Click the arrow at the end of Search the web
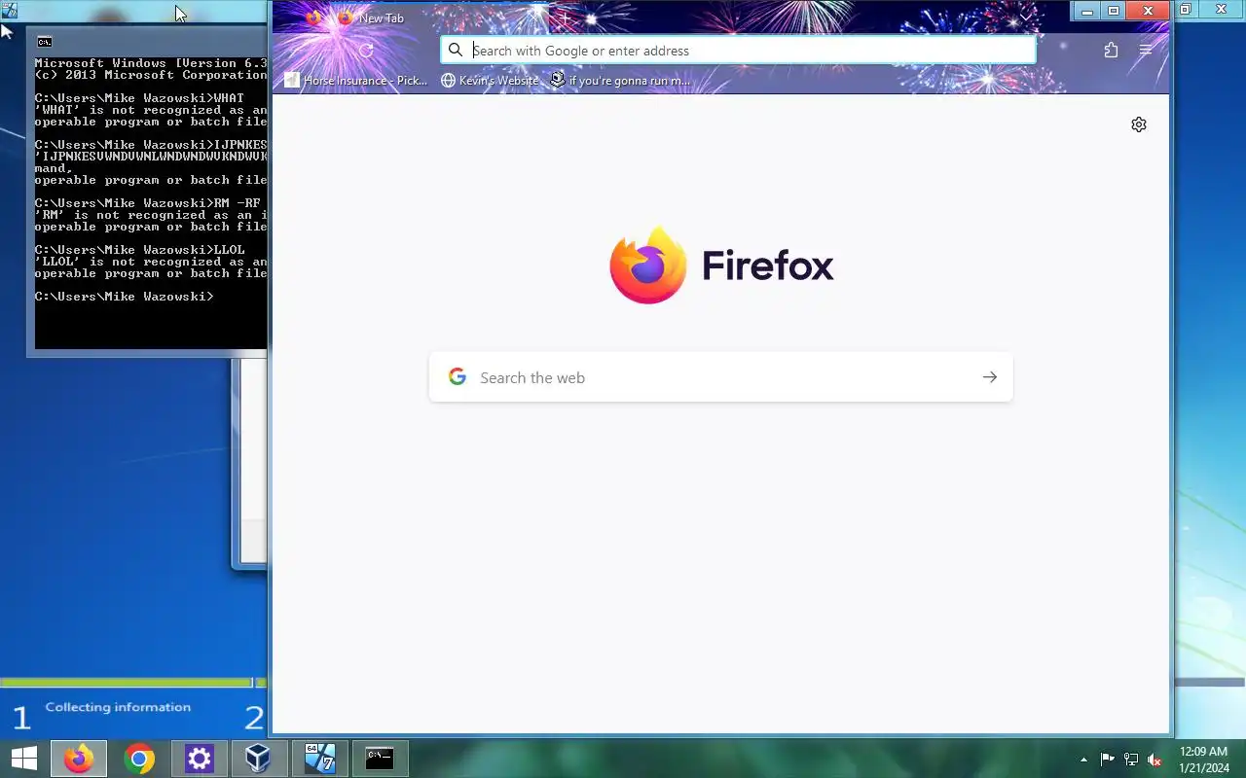 (x=989, y=377)
